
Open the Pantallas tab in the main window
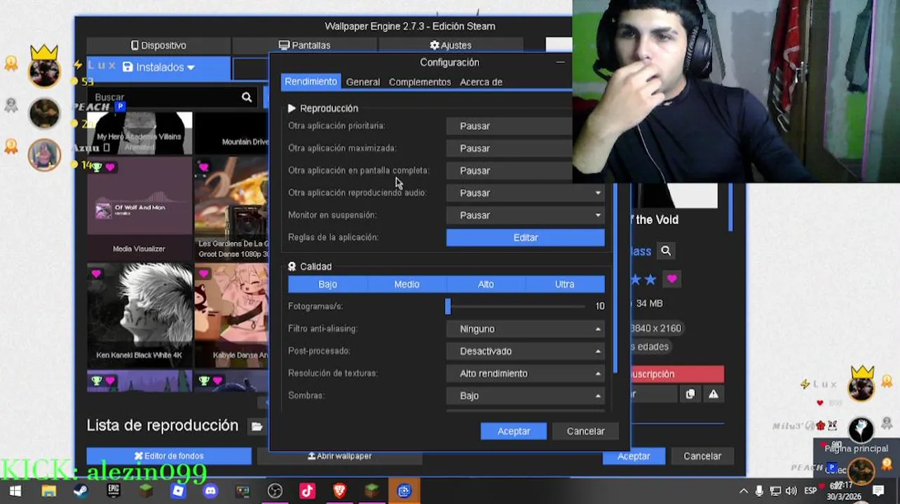point(304,45)
